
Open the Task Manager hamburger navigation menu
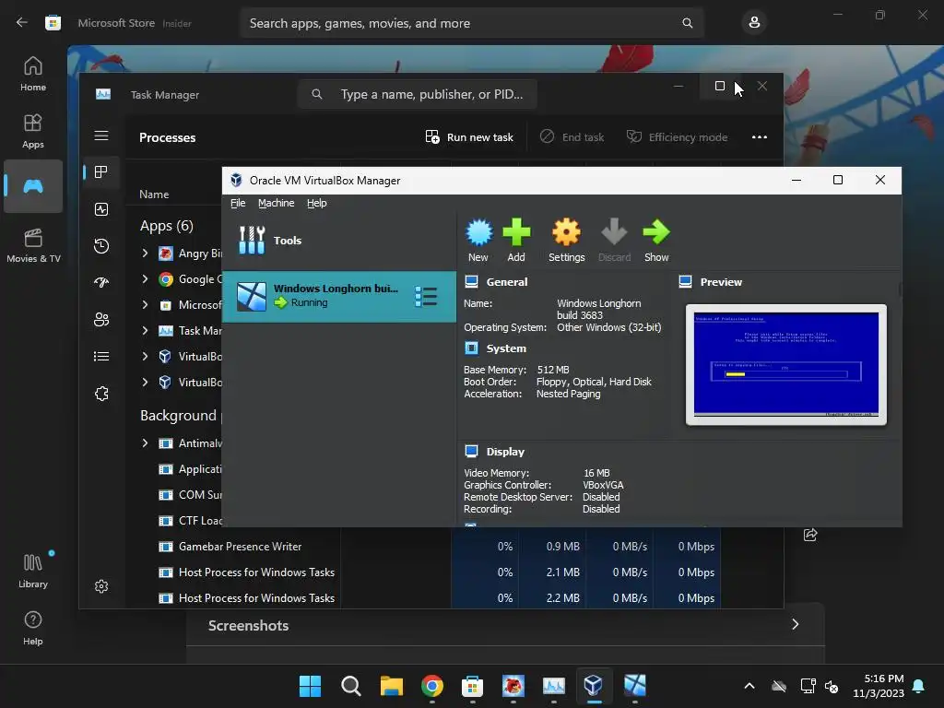point(101,136)
